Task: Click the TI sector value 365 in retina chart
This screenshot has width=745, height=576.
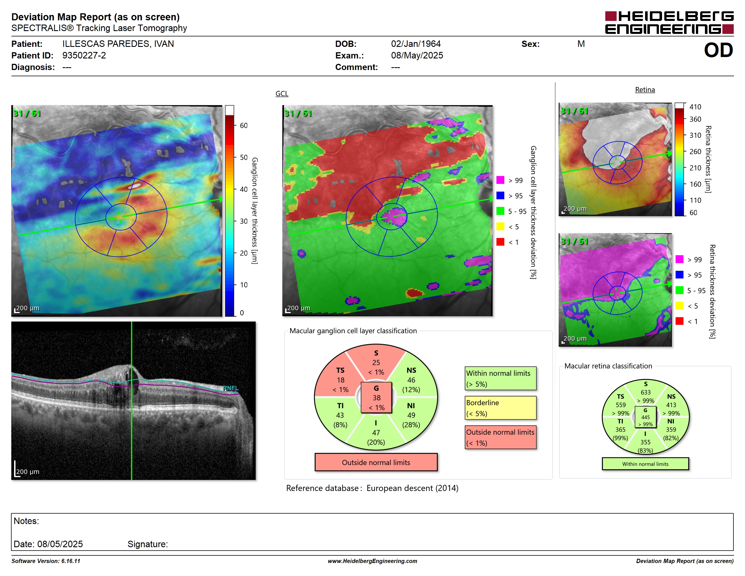Action: tap(621, 430)
